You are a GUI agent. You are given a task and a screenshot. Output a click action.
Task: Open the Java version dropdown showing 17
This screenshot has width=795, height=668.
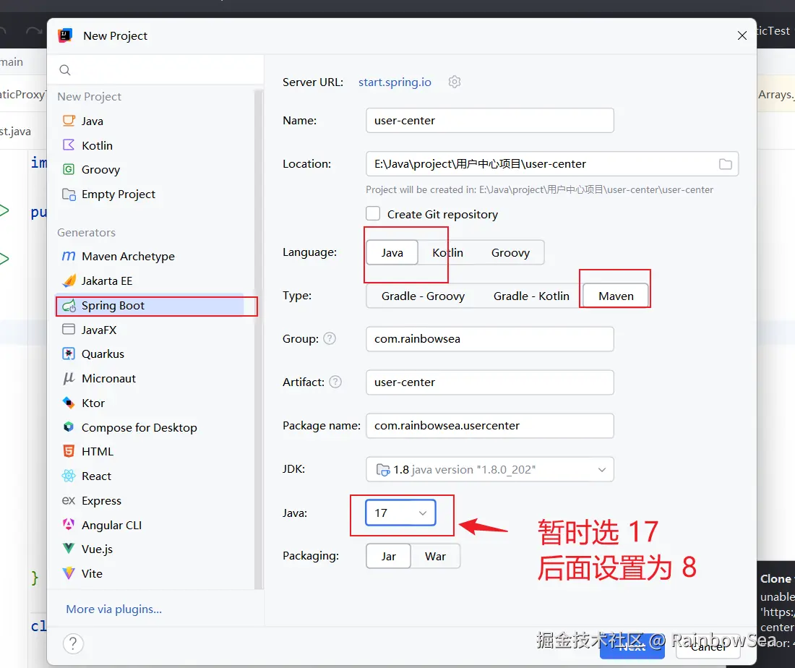tap(400, 513)
